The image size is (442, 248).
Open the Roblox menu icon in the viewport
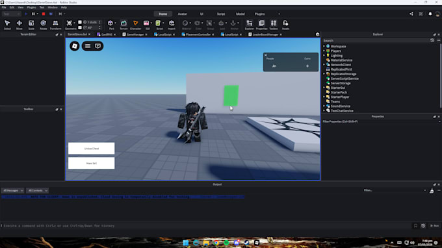pyautogui.click(x=74, y=46)
